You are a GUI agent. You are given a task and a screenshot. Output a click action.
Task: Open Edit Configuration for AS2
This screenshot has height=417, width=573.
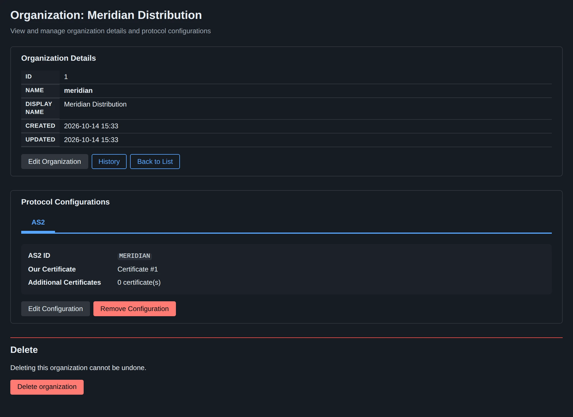point(55,309)
